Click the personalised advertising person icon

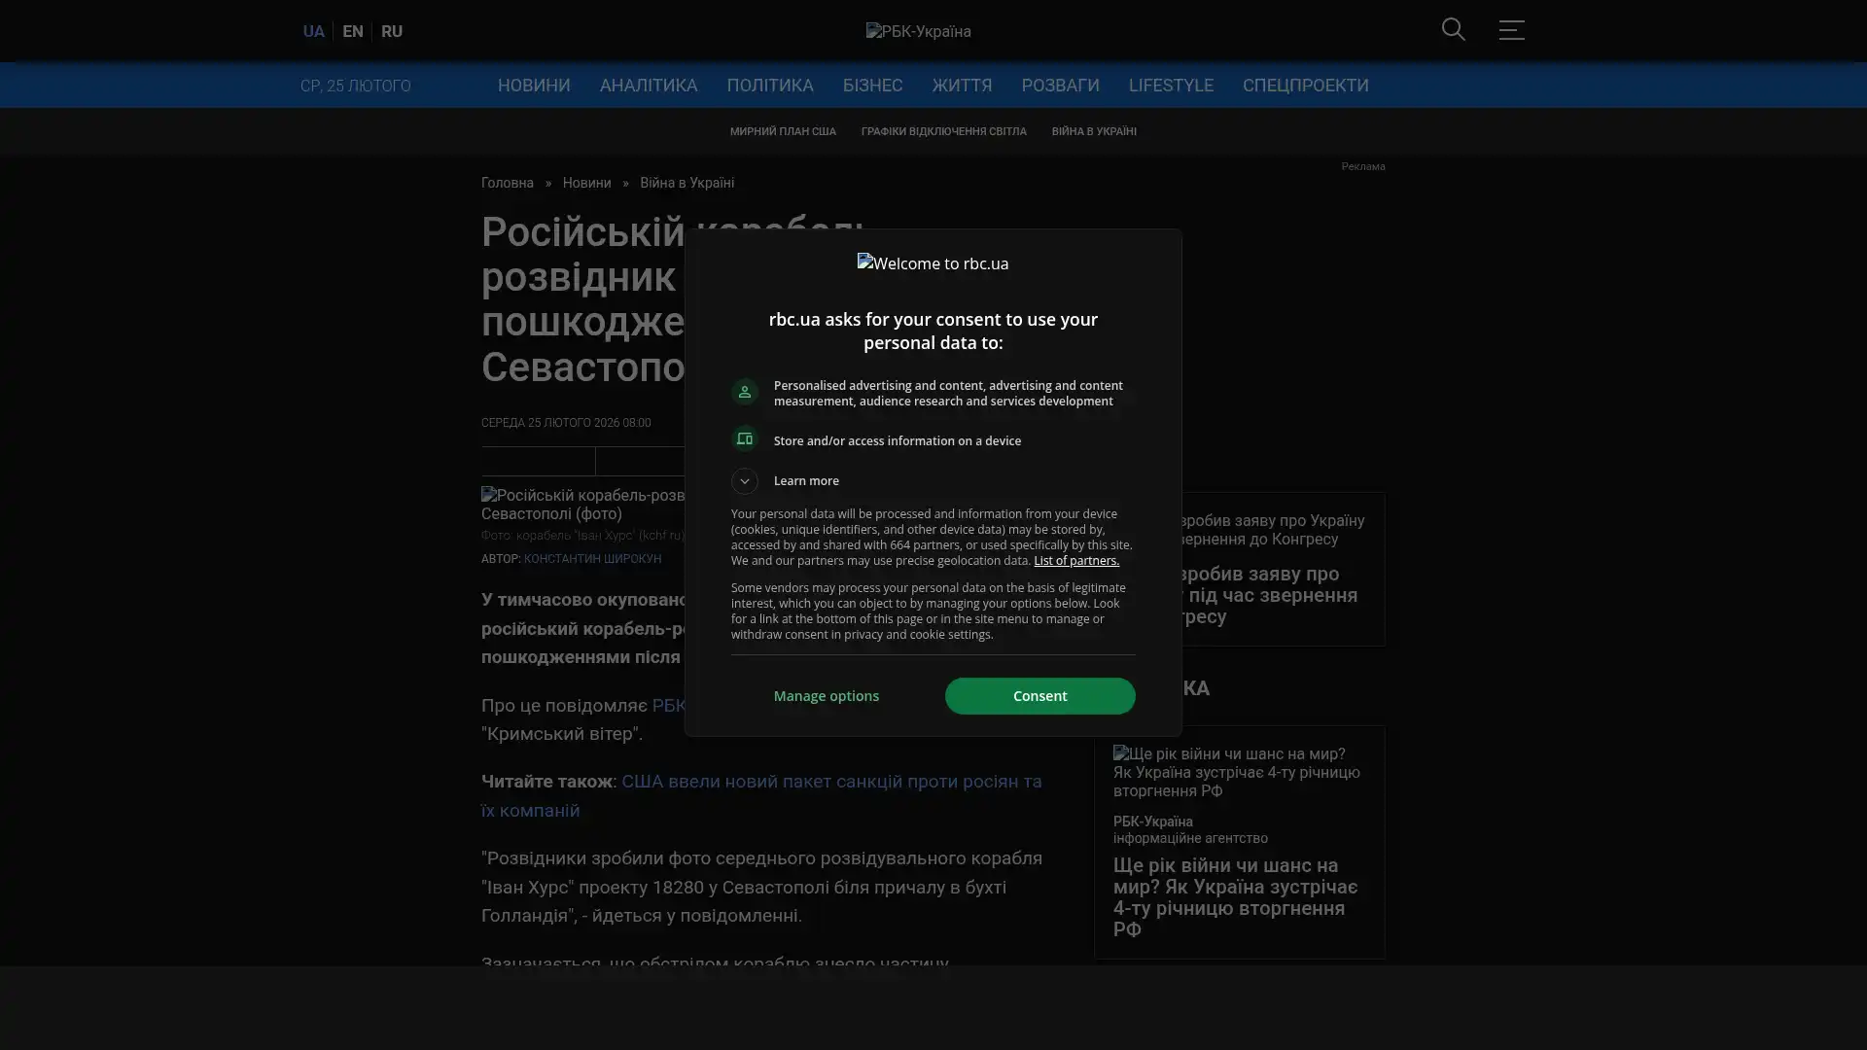pos(745,392)
